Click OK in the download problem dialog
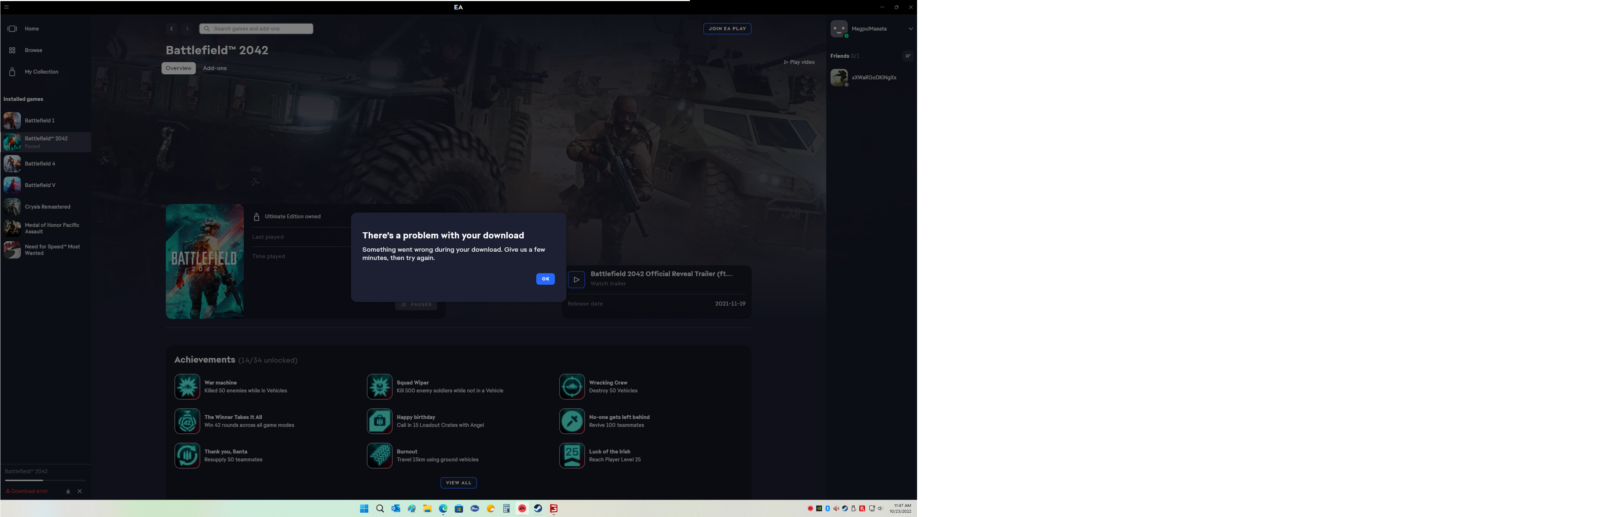The width and height of the screenshot is (1608, 517). pyautogui.click(x=545, y=279)
